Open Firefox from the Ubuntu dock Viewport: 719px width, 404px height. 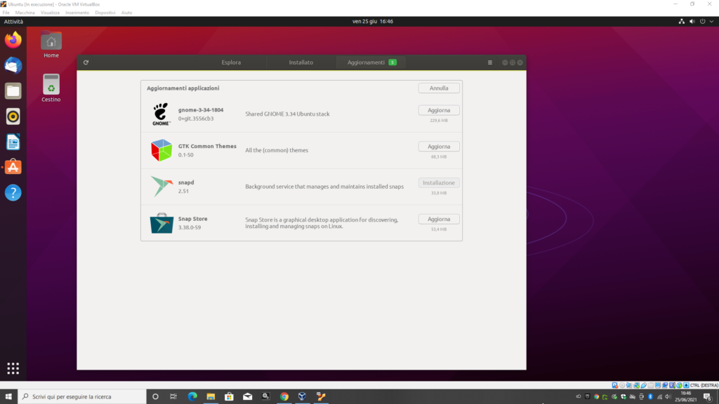[x=13, y=40]
